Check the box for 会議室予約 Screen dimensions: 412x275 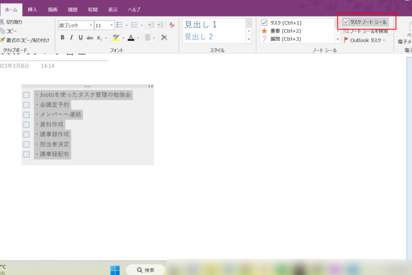pos(26,105)
